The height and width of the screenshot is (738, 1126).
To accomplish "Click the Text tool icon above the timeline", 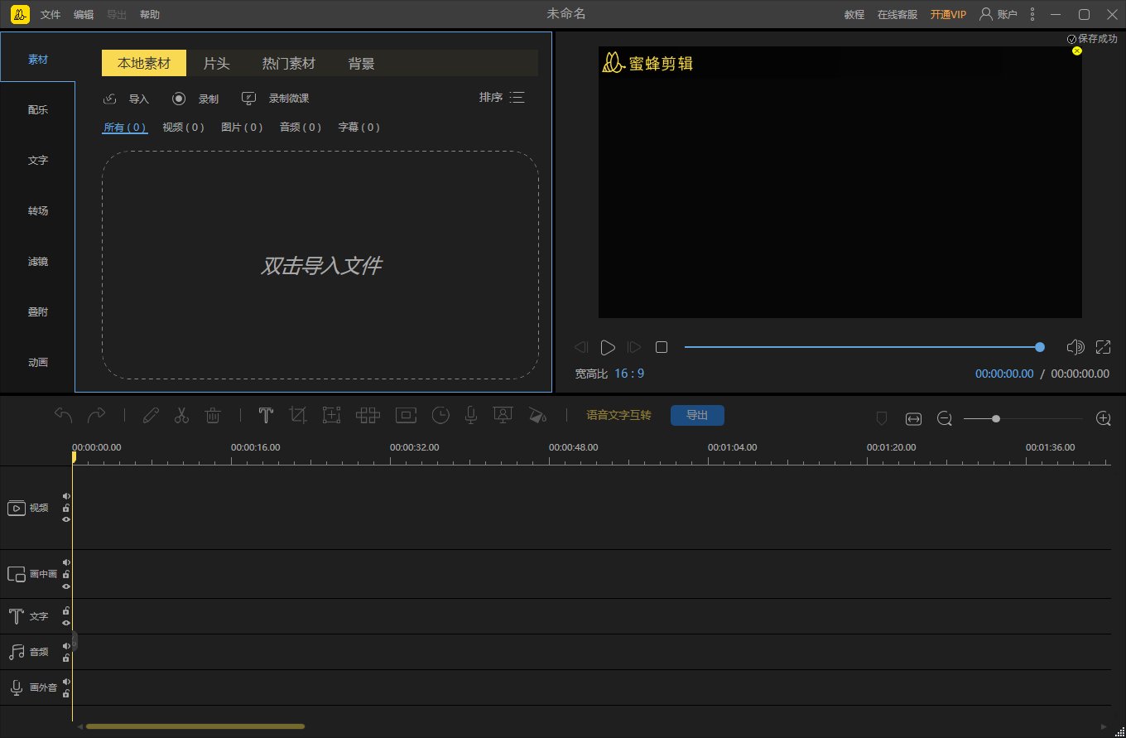I will tap(266, 414).
